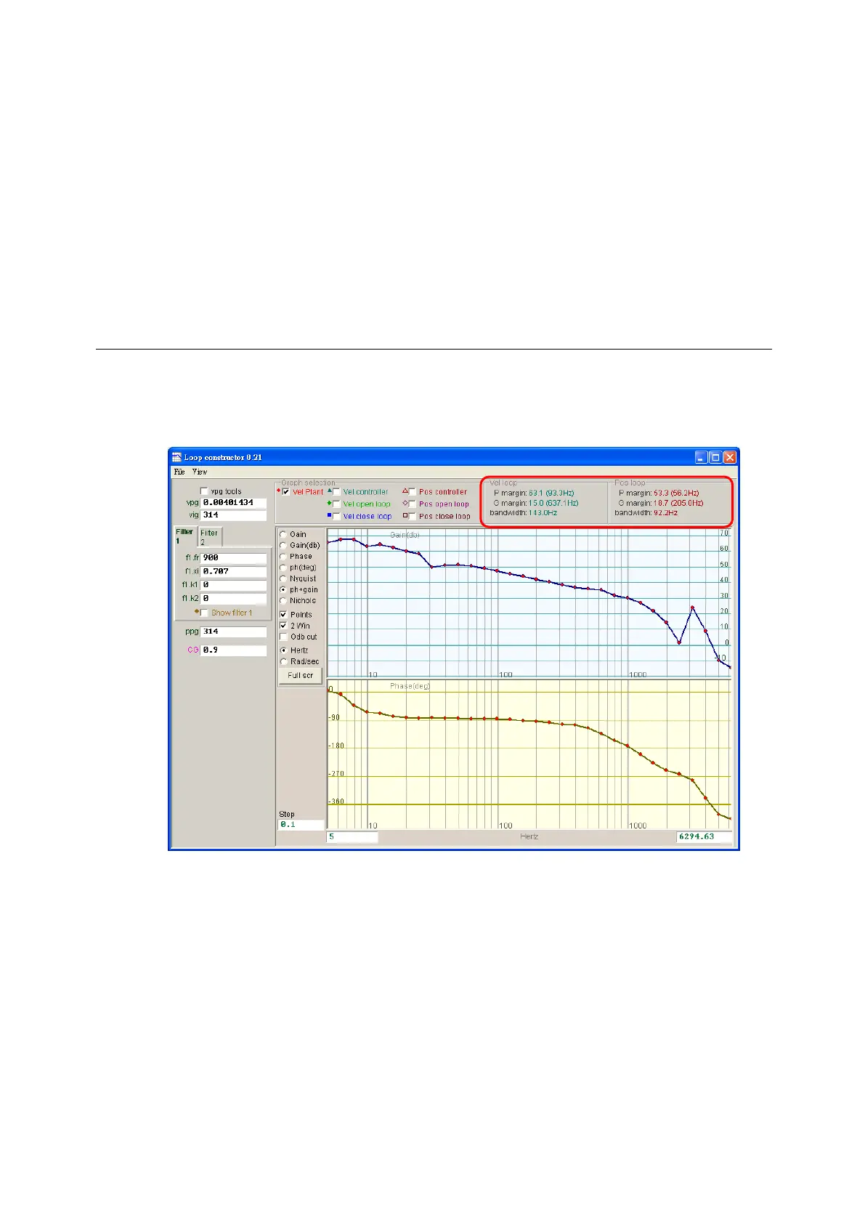Toggle the Points checkbox

[x=283, y=615]
